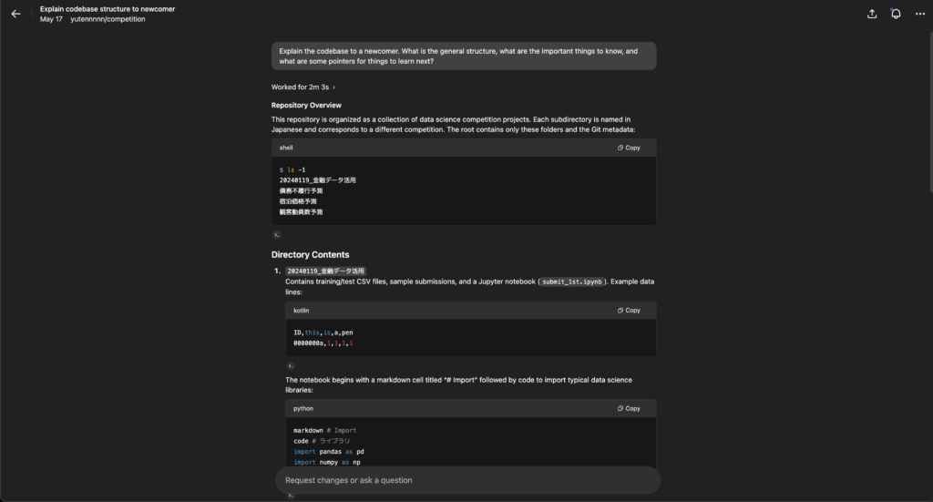Expand the 'Worked for 2m 3s' details

302,87
